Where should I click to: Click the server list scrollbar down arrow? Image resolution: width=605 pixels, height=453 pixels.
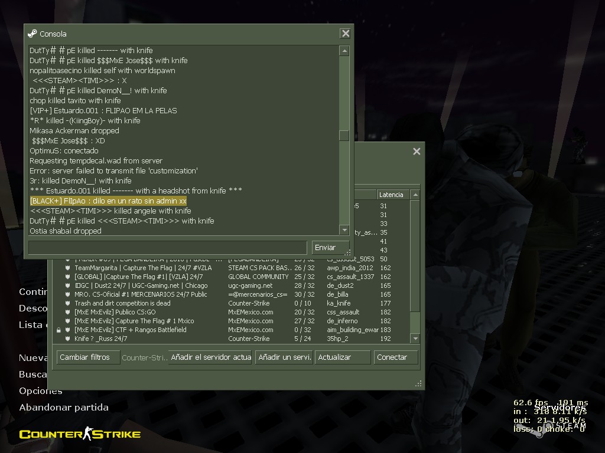click(415, 339)
